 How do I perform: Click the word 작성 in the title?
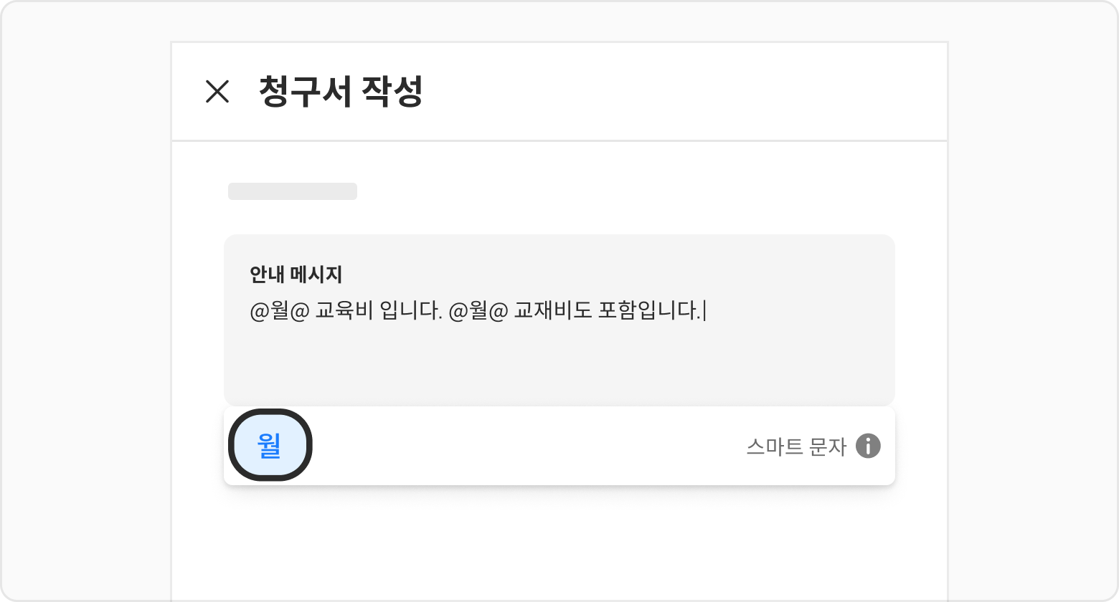pyautogui.click(x=392, y=92)
